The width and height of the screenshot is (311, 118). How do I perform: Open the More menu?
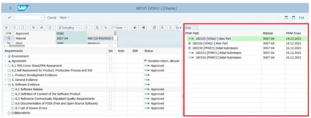click(x=65, y=18)
